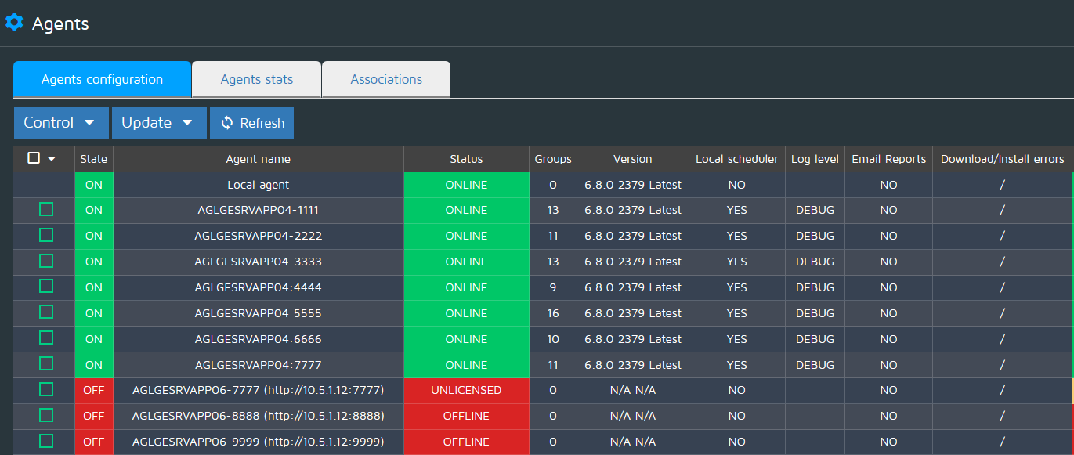Click the Log level column header
This screenshot has height=455, width=1074.
point(815,159)
